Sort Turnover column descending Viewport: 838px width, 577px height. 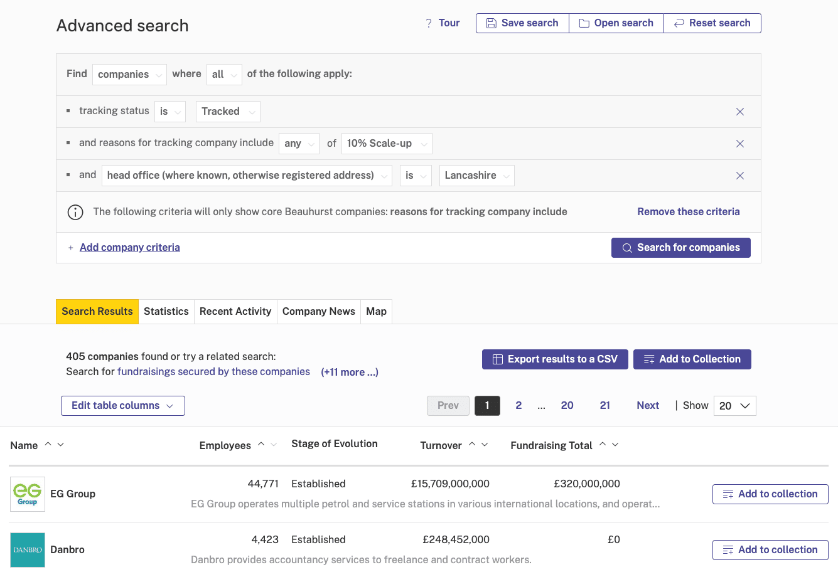tap(485, 445)
